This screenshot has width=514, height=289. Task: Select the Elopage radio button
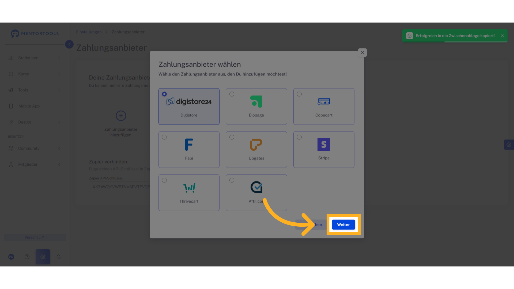pyautogui.click(x=232, y=94)
